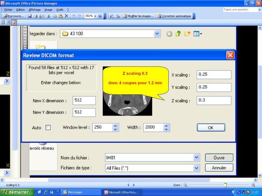Click Internet Explorer quick launch icon

pos(45,192)
